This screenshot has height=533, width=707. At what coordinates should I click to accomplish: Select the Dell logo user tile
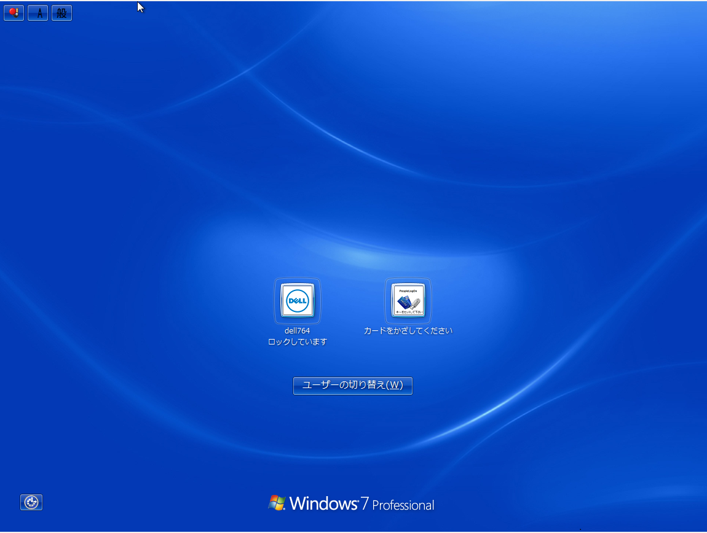[297, 300]
